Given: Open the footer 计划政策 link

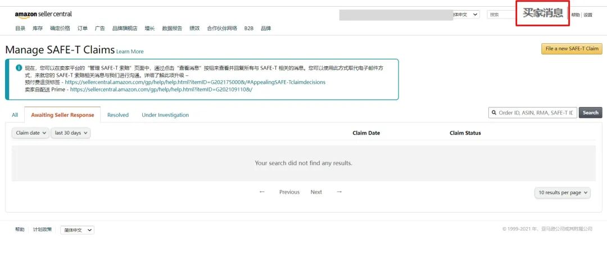Looking at the screenshot, I should (42, 230).
